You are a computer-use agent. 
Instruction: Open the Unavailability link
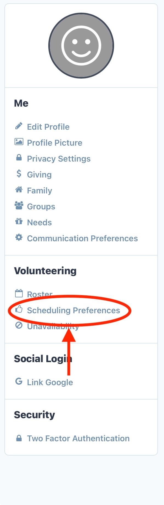coord(53,326)
